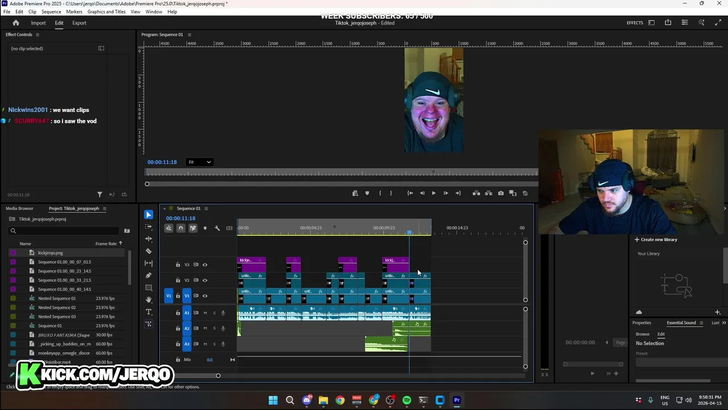The height and width of the screenshot is (410, 728).
Task: Toggle insert sequences as nests
Action: 169,228
